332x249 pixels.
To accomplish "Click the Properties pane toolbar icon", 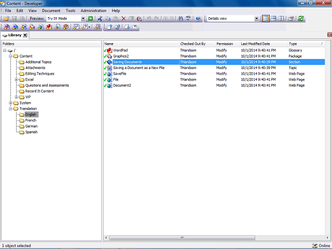I will coord(291,19).
